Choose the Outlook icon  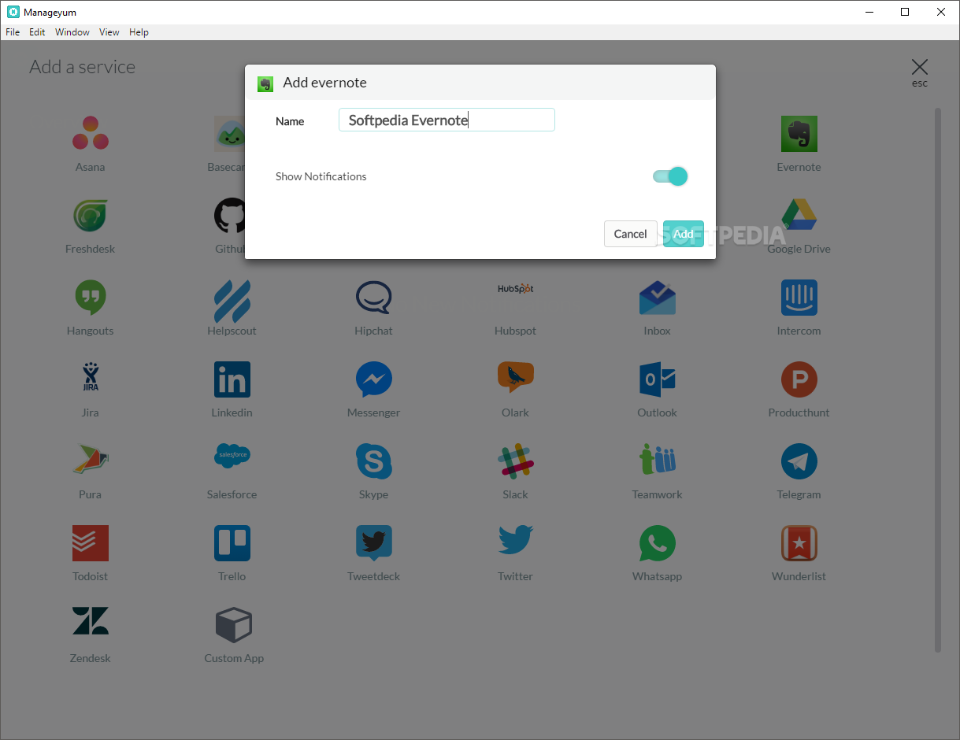coord(658,379)
